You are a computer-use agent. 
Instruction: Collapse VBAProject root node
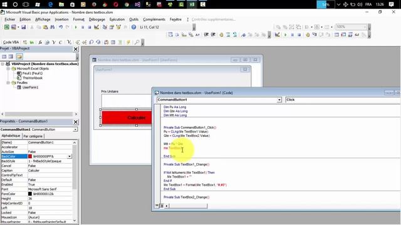click(3, 64)
